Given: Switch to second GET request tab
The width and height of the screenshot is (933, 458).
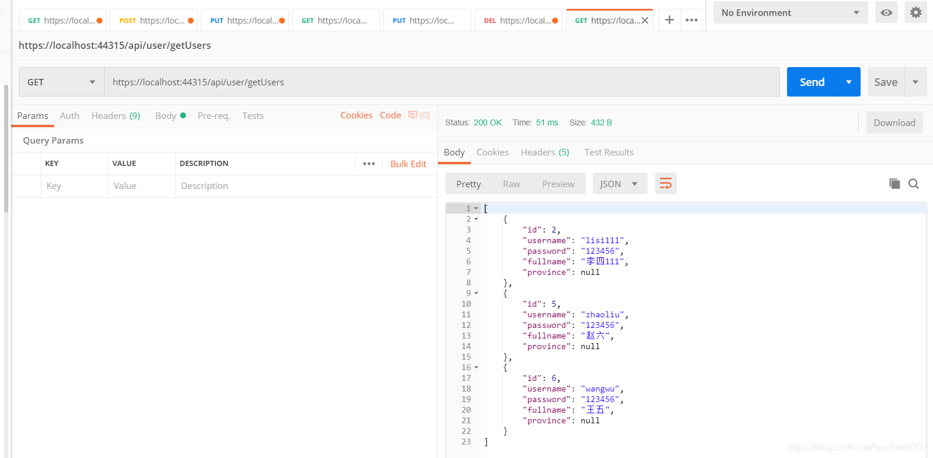Looking at the screenshot, I should pos(337,21).
